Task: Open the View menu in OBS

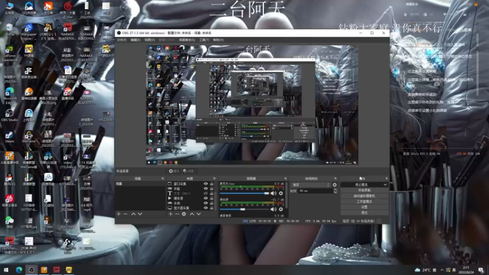Action: pos(150,40)
